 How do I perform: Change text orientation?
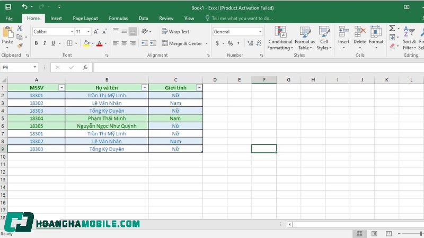coord(145,31)
